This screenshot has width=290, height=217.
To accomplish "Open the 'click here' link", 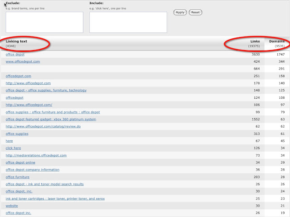I will click(13, 148).
